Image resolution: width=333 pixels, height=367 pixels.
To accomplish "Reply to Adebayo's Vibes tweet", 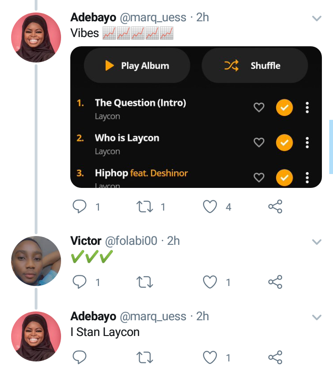I will [80, 207].
